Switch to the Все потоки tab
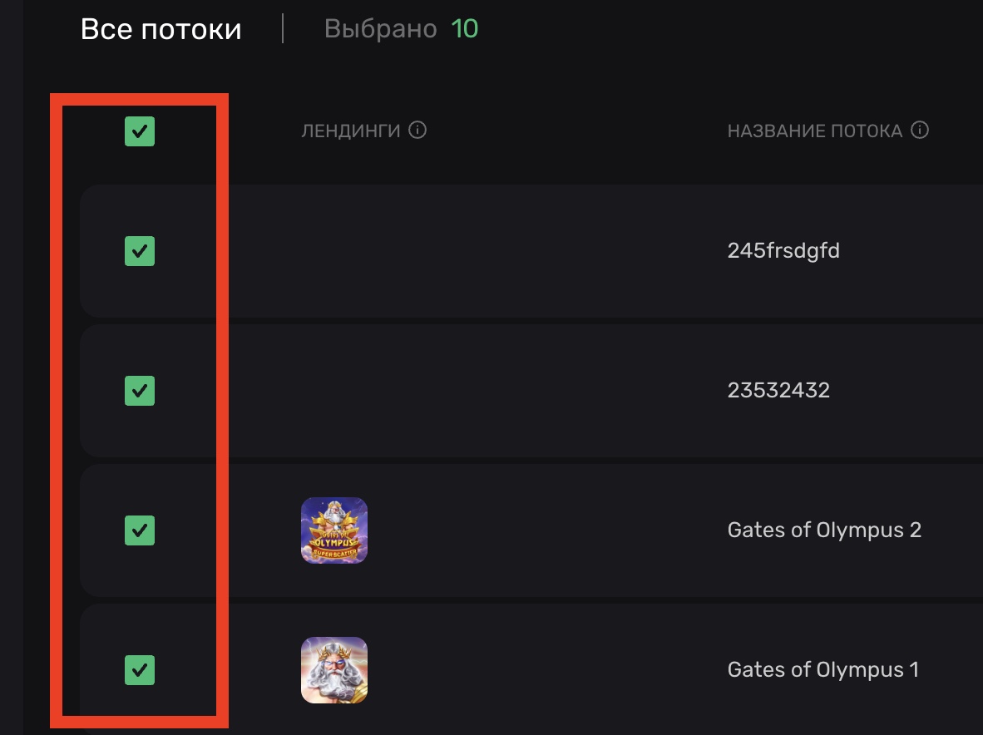The width and height of the screenshot is (983, 735). (x=161, y=30)
